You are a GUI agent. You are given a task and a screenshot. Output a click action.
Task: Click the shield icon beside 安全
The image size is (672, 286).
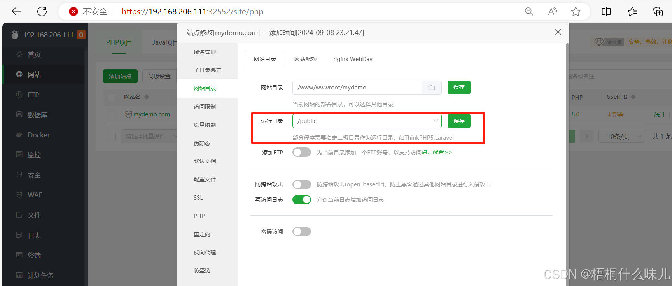(x=19, y=175)
